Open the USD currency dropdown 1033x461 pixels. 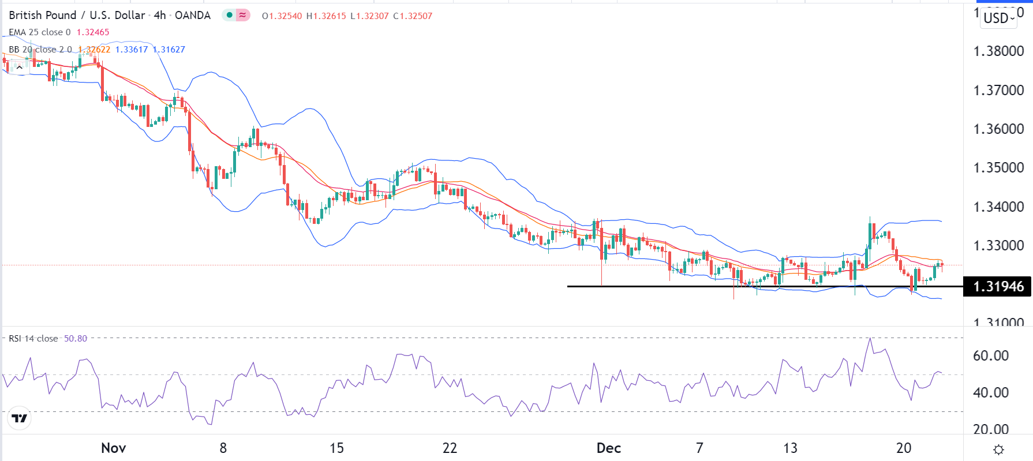click(998, 18)
